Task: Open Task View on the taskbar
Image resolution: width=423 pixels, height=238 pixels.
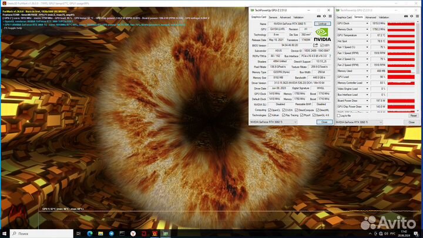Action: [79, 233]
